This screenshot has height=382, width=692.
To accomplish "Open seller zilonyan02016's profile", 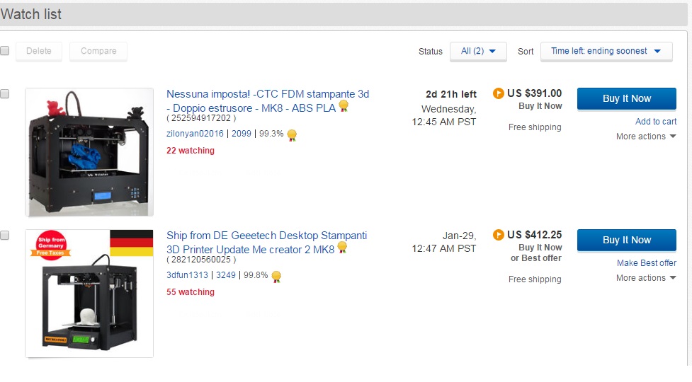I will click(195, 134).
